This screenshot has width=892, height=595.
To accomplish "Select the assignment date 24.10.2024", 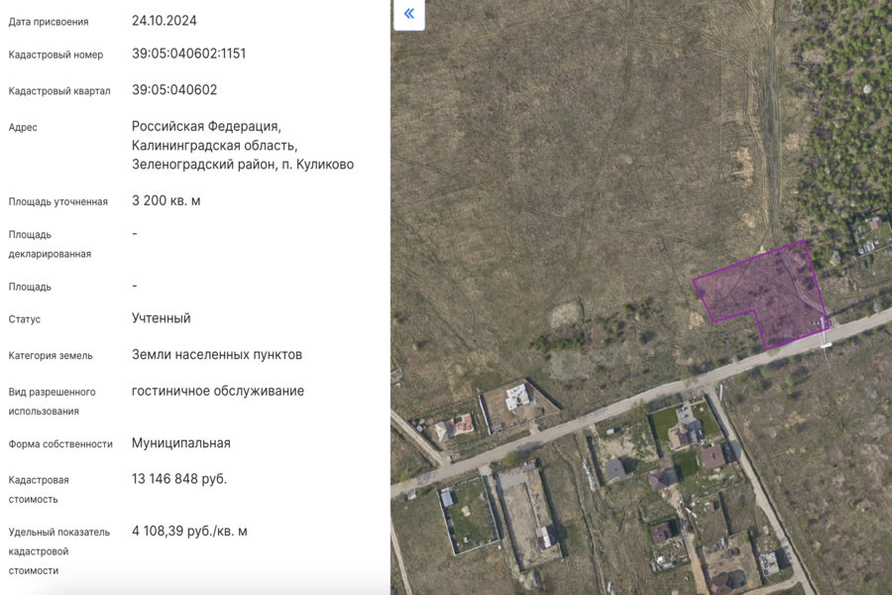I will (x=164, y=20).
